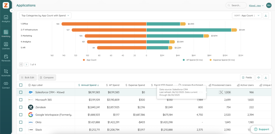Click the orange Office app count bar
This screenshot has height=134, width=275.
pyautogui.click(x=104, y=24)
